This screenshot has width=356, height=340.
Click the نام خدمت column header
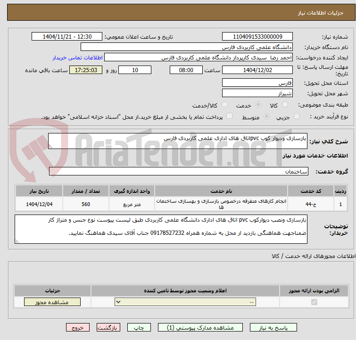click(x=221, y=191)
